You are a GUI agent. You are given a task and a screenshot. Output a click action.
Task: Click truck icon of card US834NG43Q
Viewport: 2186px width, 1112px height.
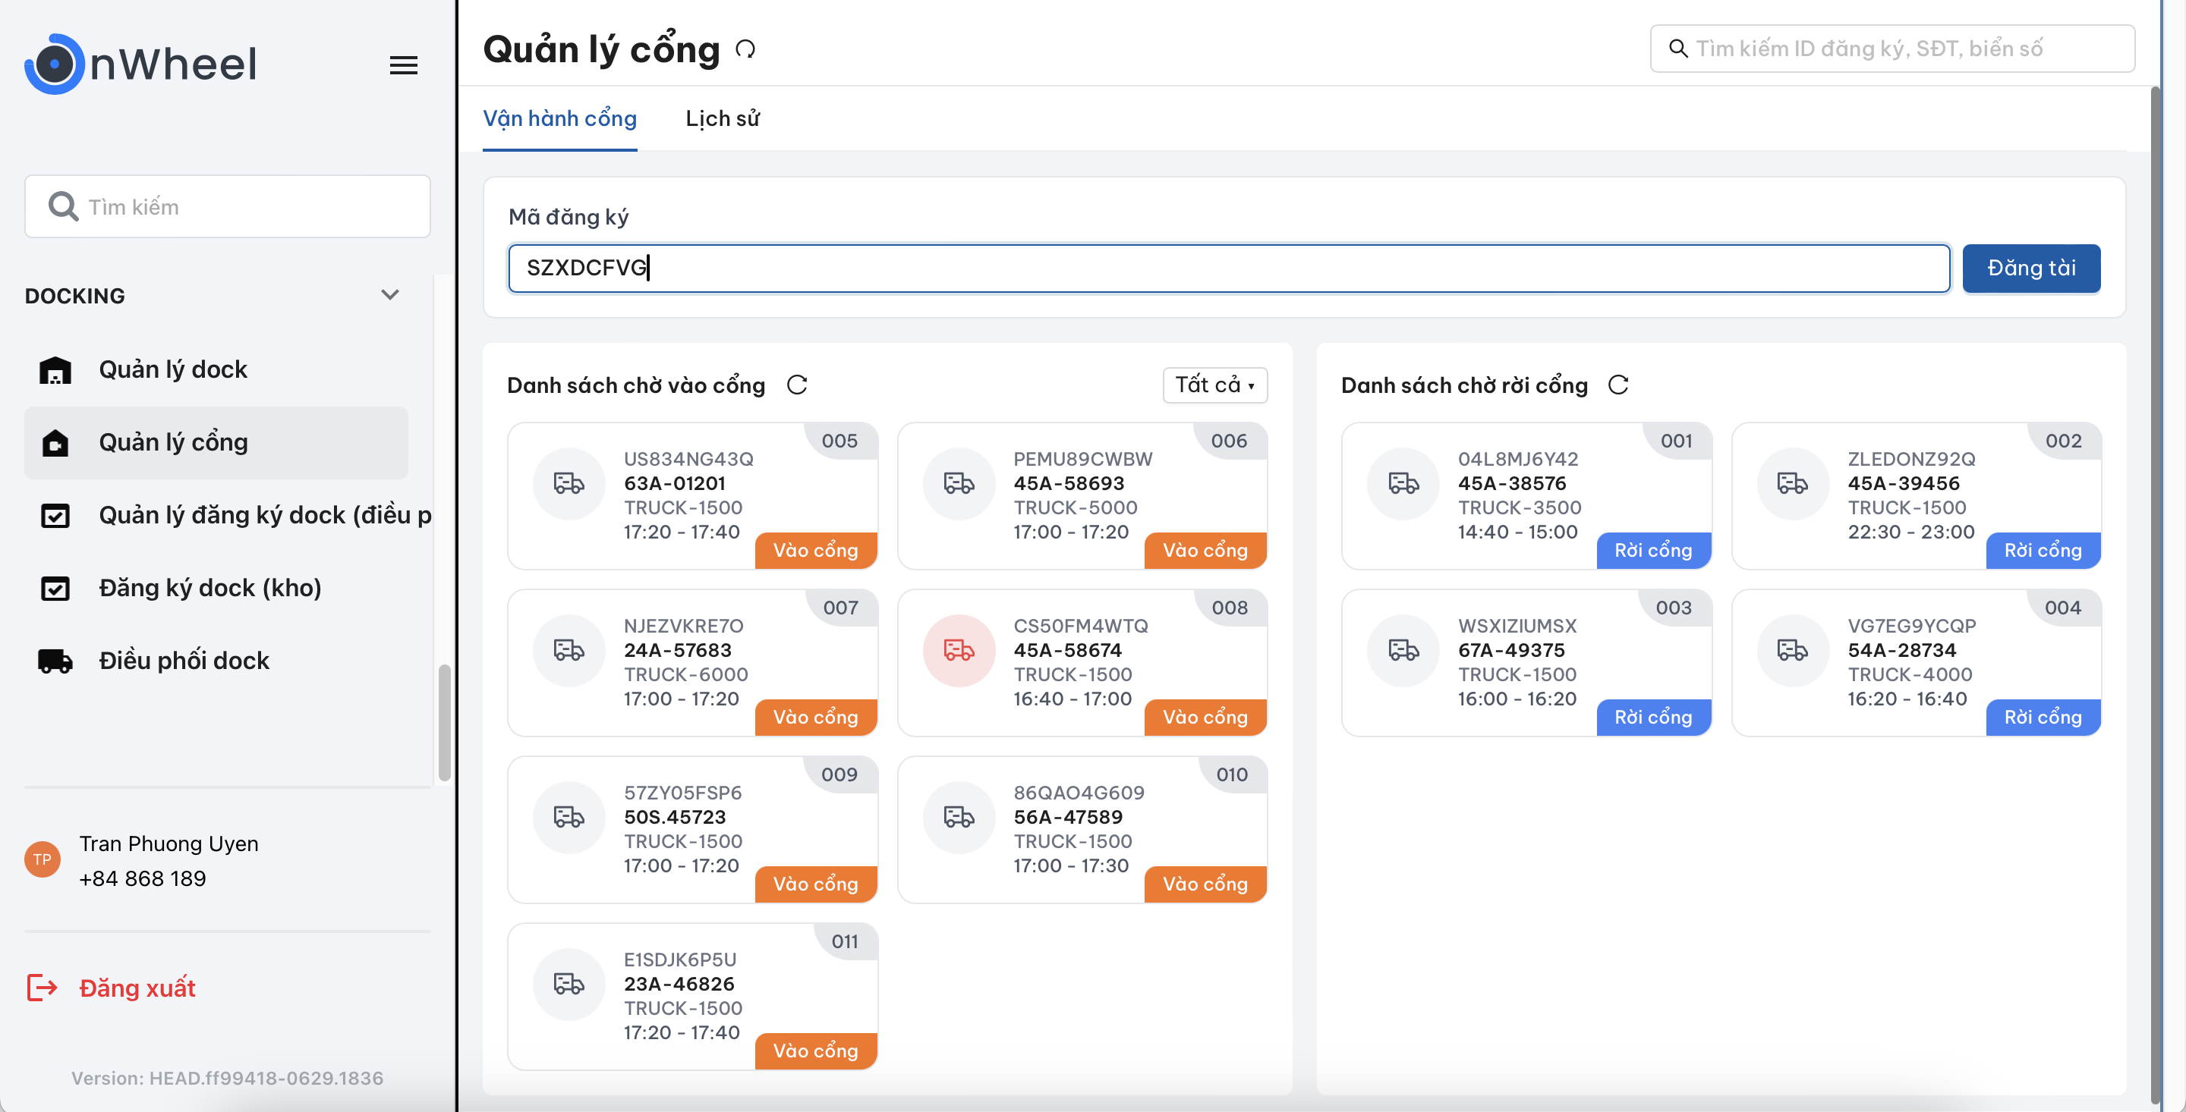click(569, 483)
